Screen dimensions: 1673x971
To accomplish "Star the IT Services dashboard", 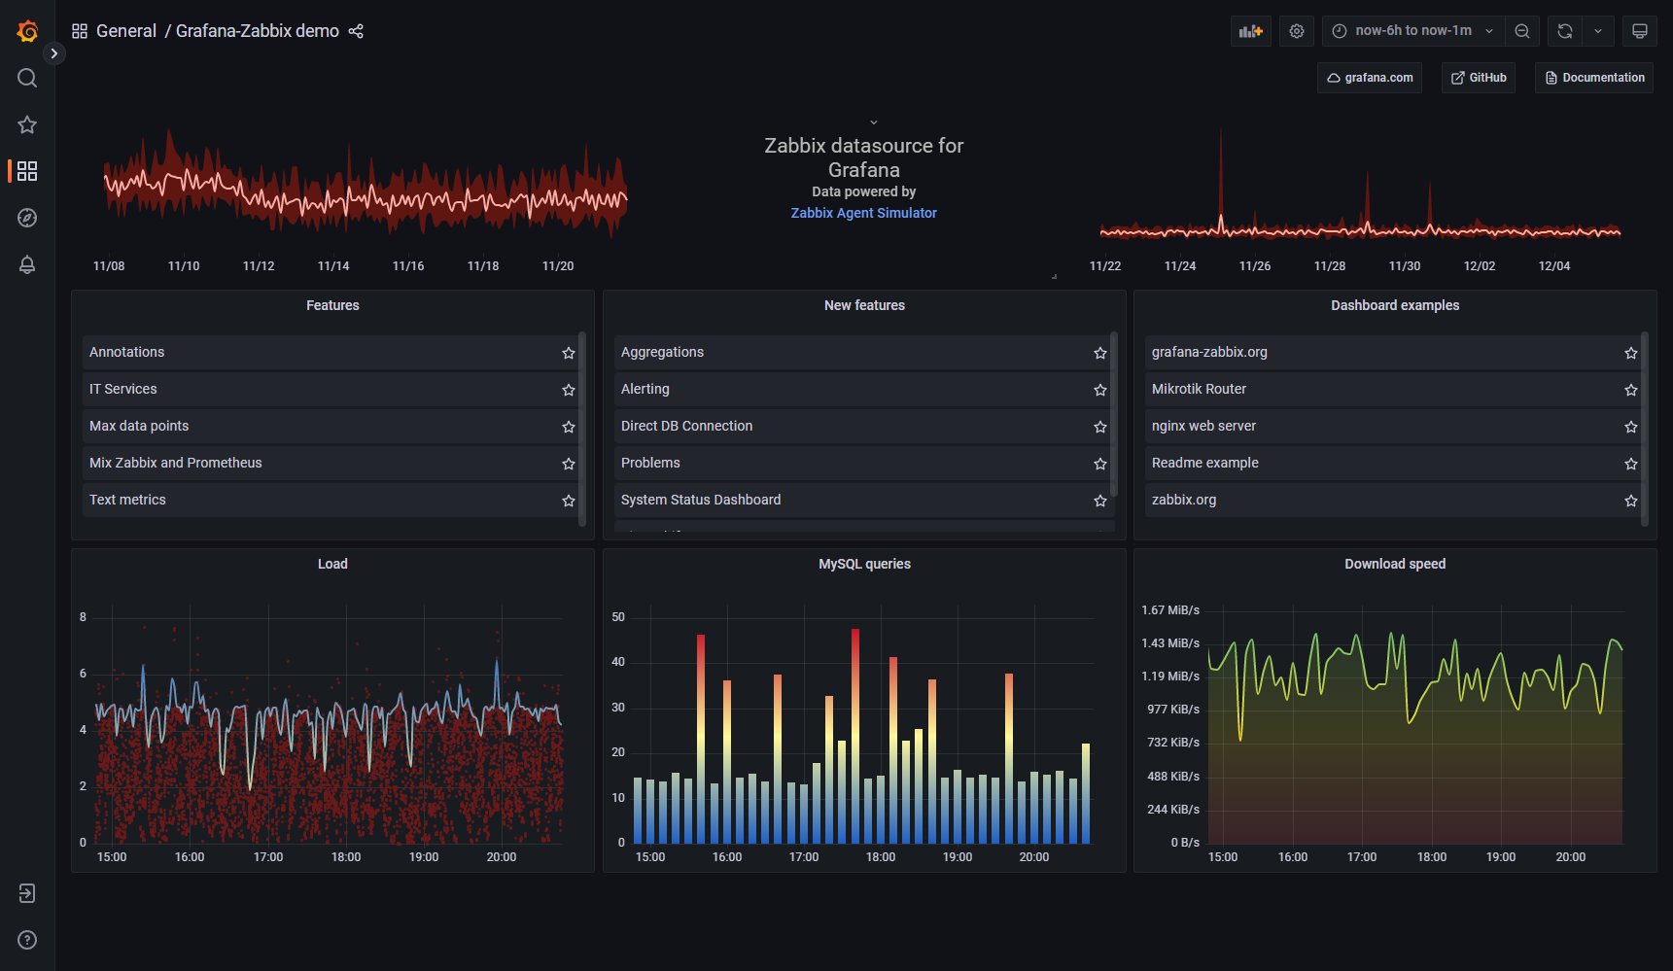I will 569,390.
